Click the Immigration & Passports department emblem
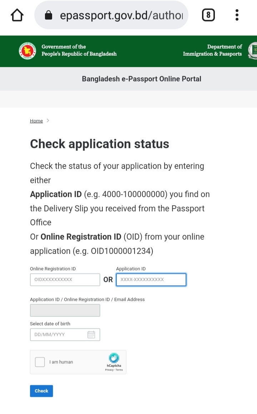 [253, 51]
